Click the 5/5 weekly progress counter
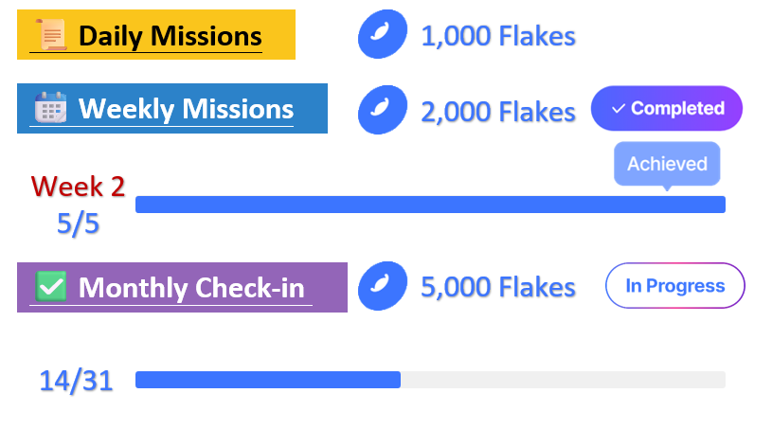This screenshot has width=772, height=429. [x=78, y=223]
